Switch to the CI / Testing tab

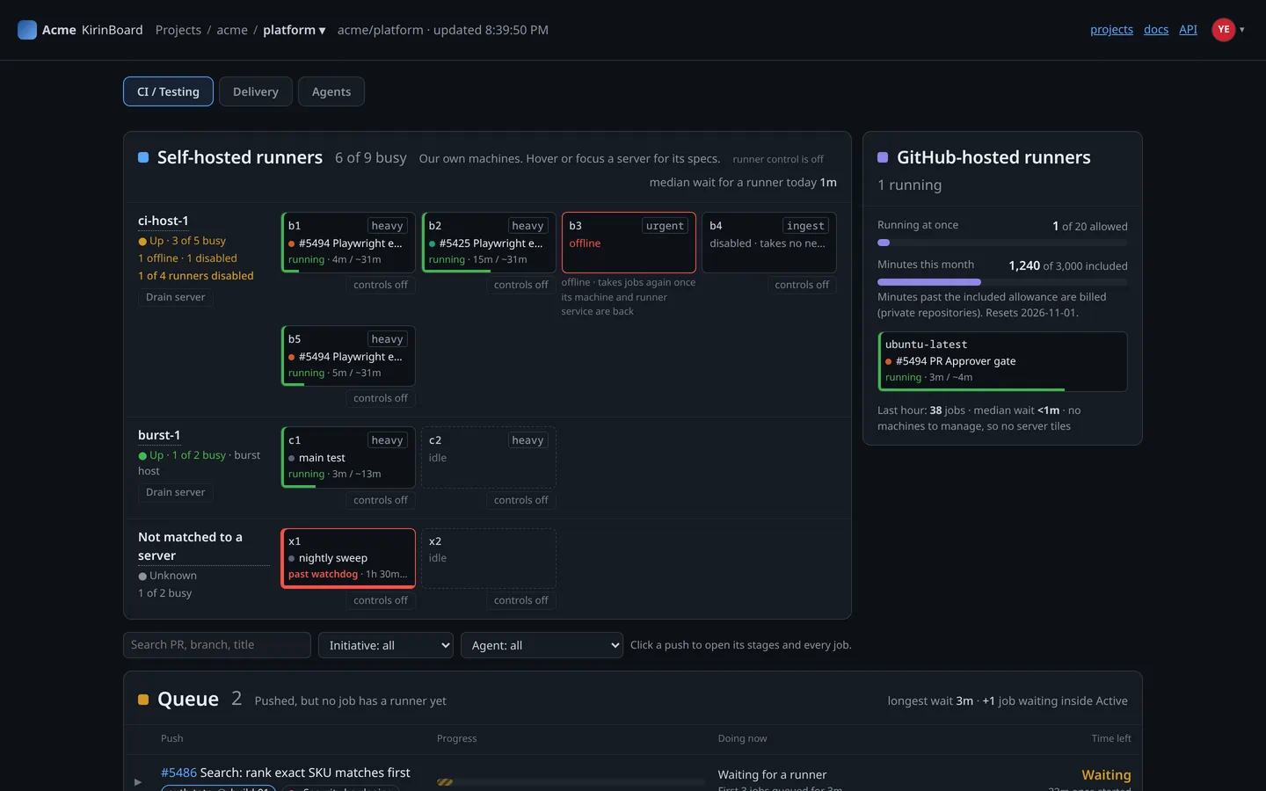tap(168, 91)
